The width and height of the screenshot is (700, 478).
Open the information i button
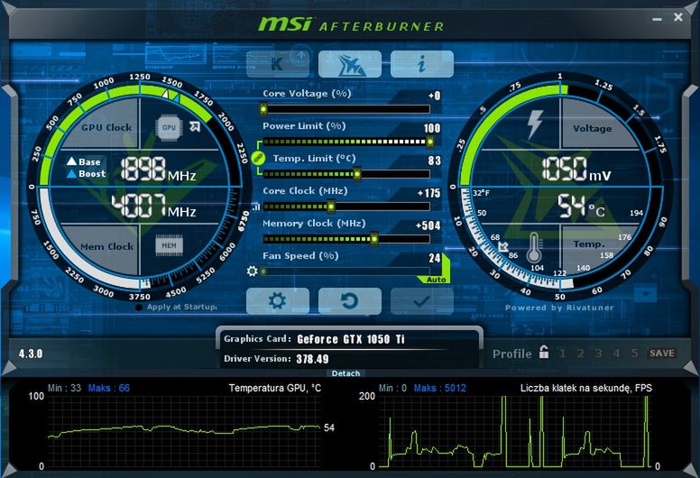pos(422,64)
